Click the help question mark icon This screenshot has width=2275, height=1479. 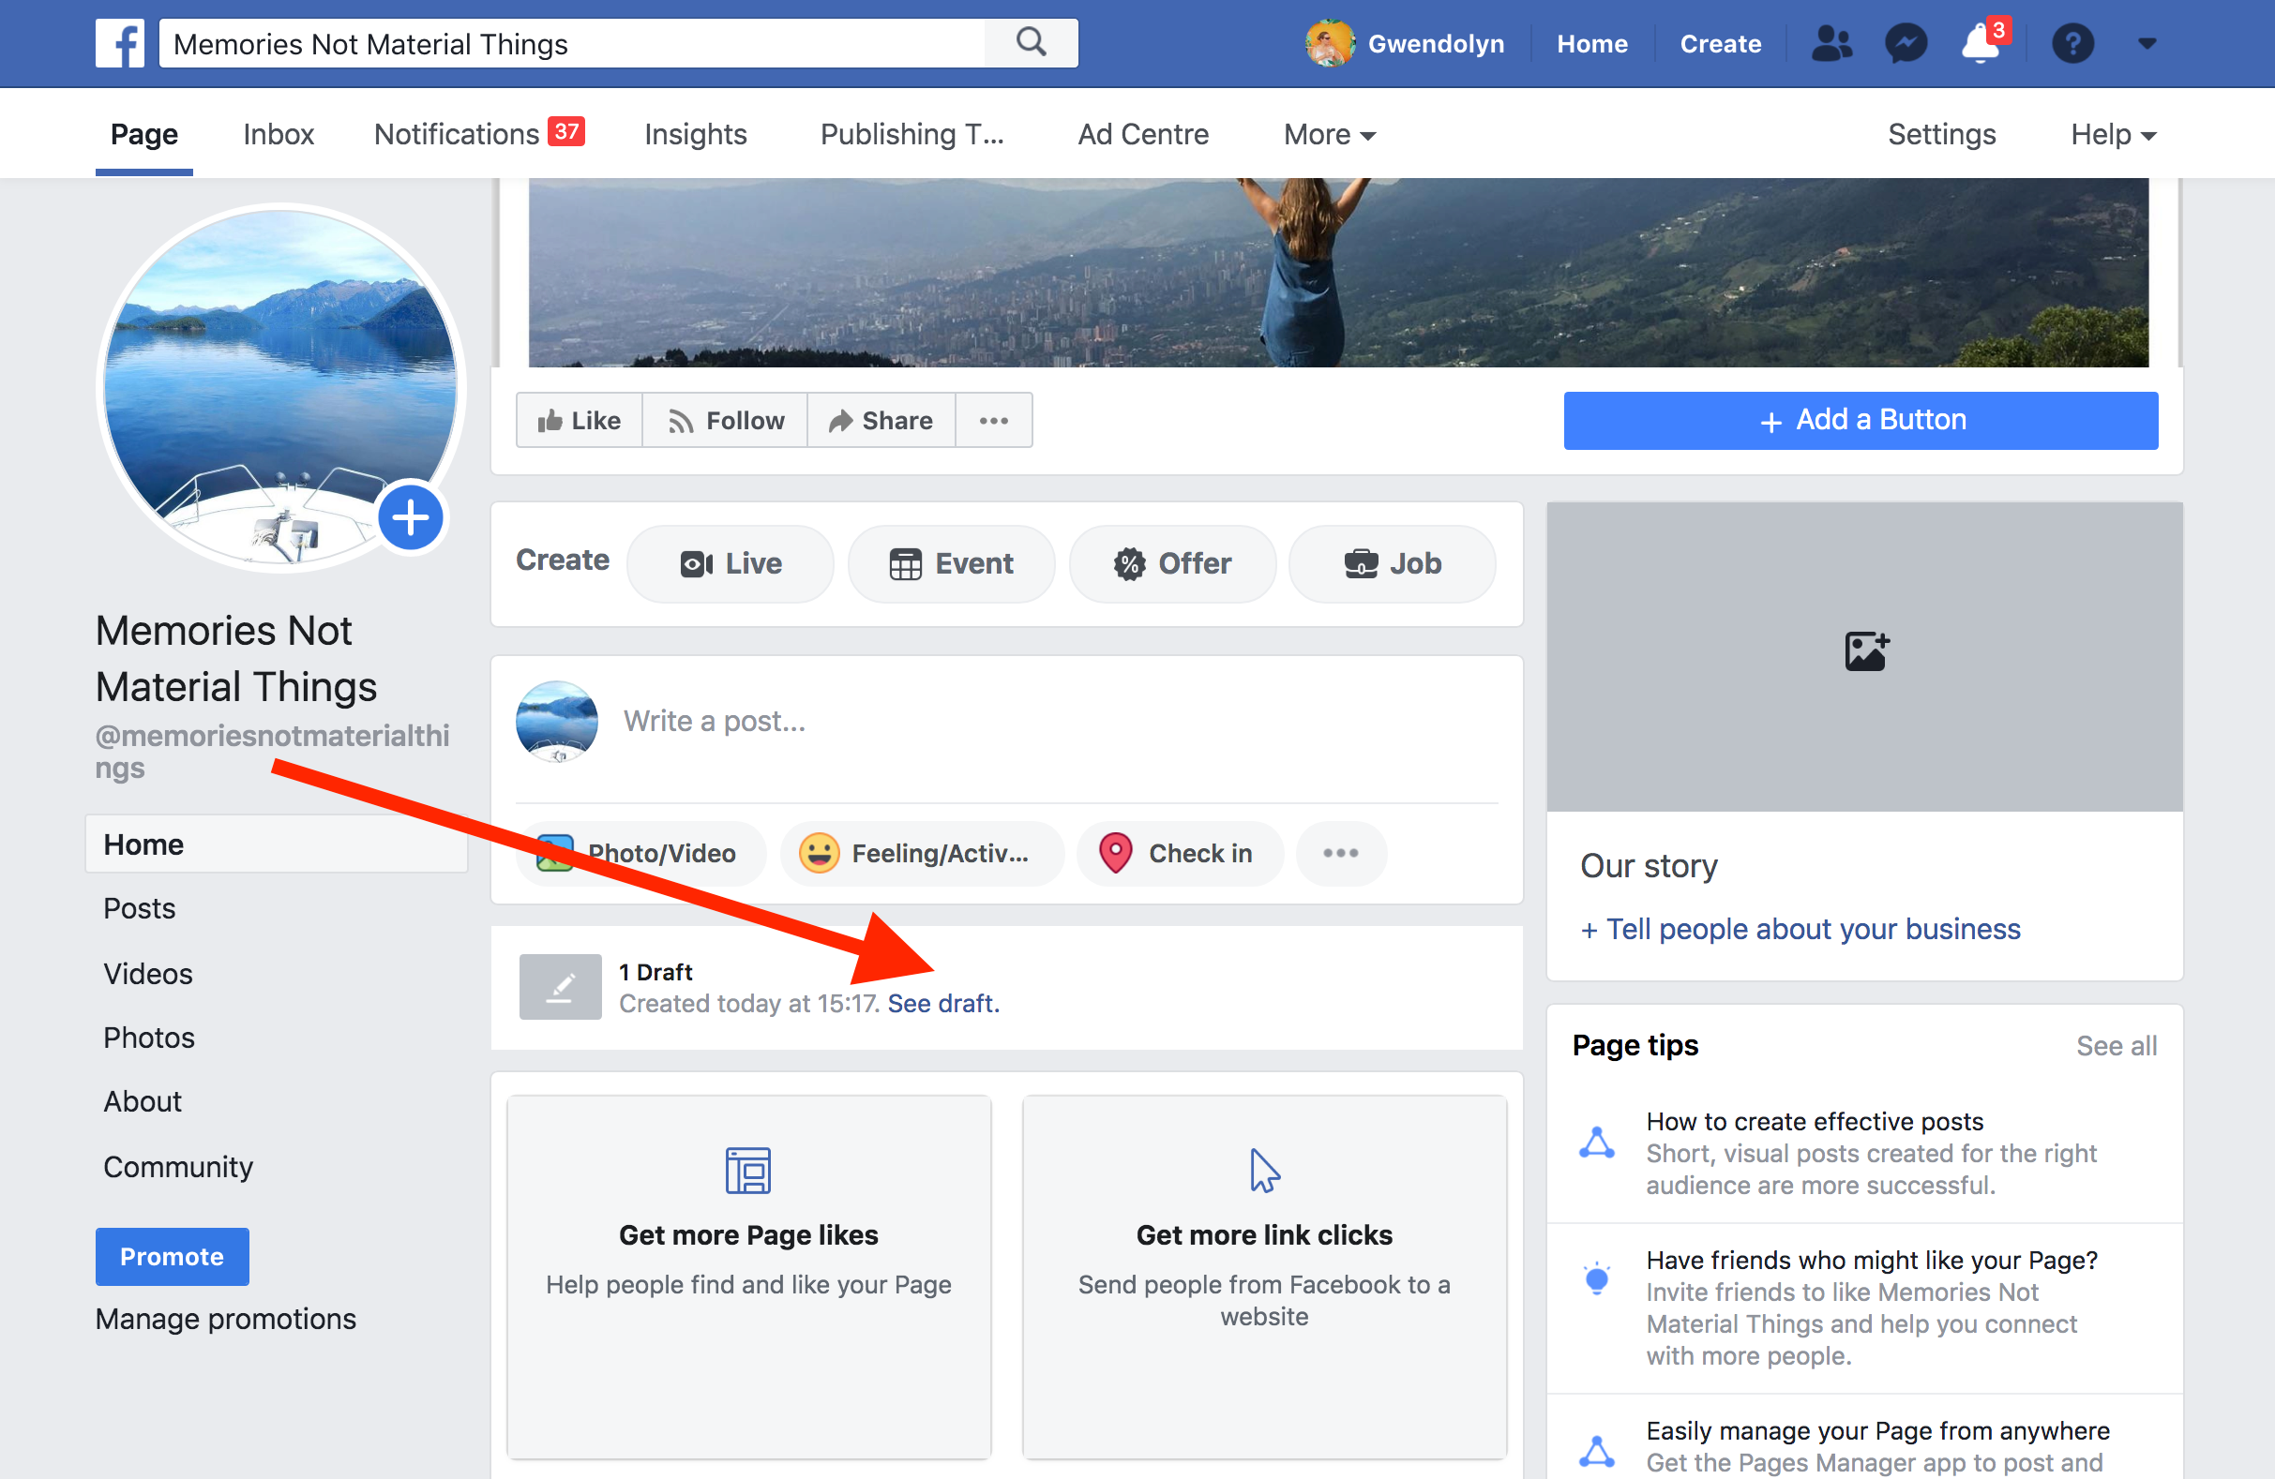click(2072, 43)
